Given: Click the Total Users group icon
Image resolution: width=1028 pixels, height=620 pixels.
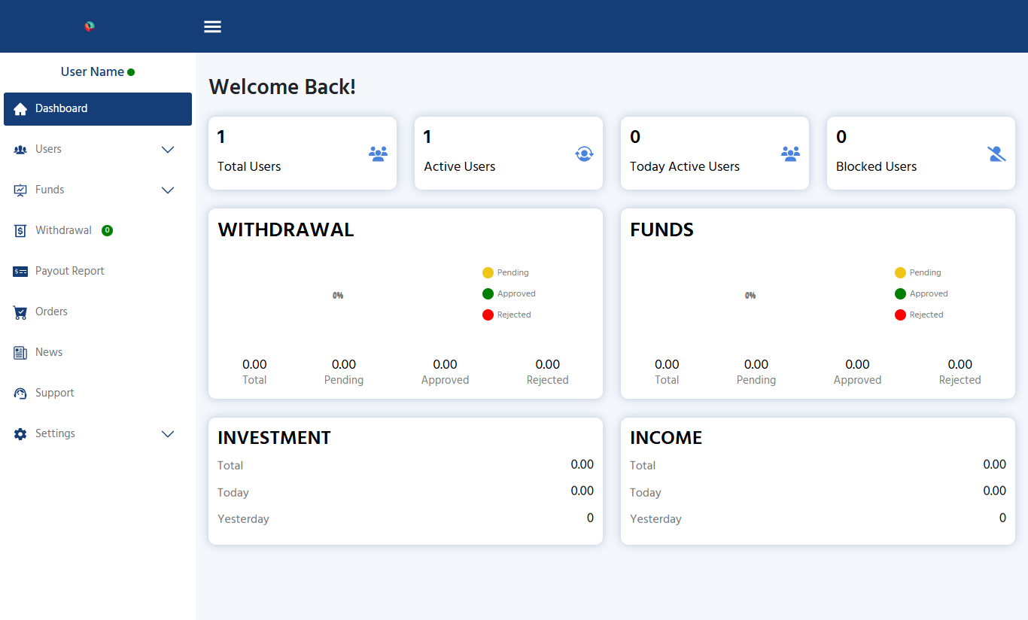Looking at the screenshot, I should click(378, 153).
